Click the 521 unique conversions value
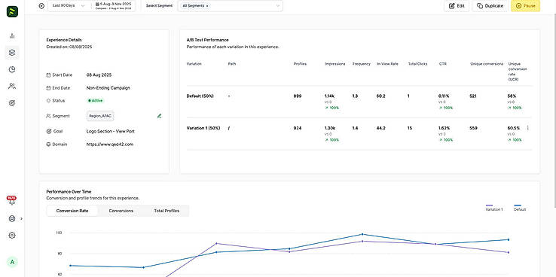556x277 pixels. tap(473, 96)
